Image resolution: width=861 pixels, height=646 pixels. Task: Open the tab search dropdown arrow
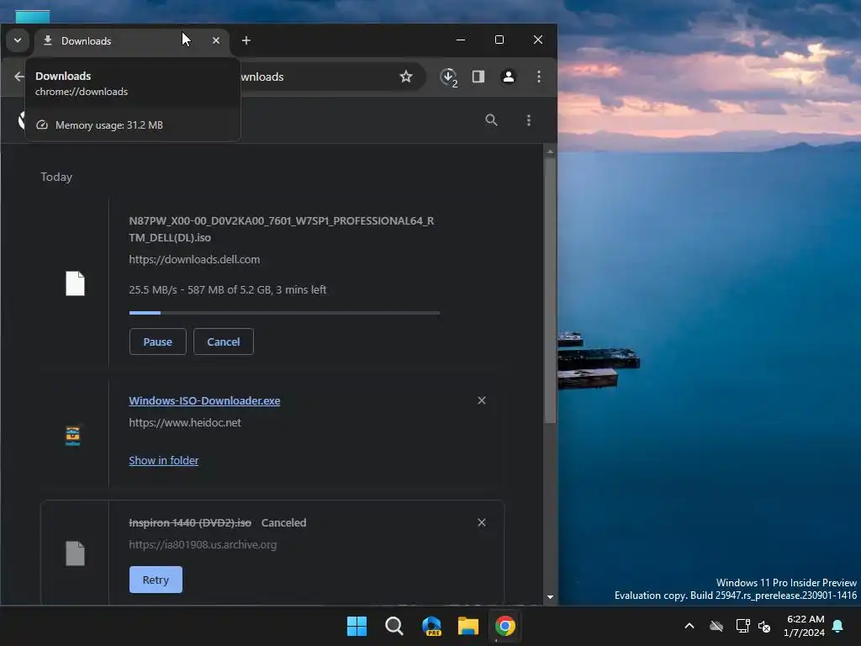coord(18,40)
